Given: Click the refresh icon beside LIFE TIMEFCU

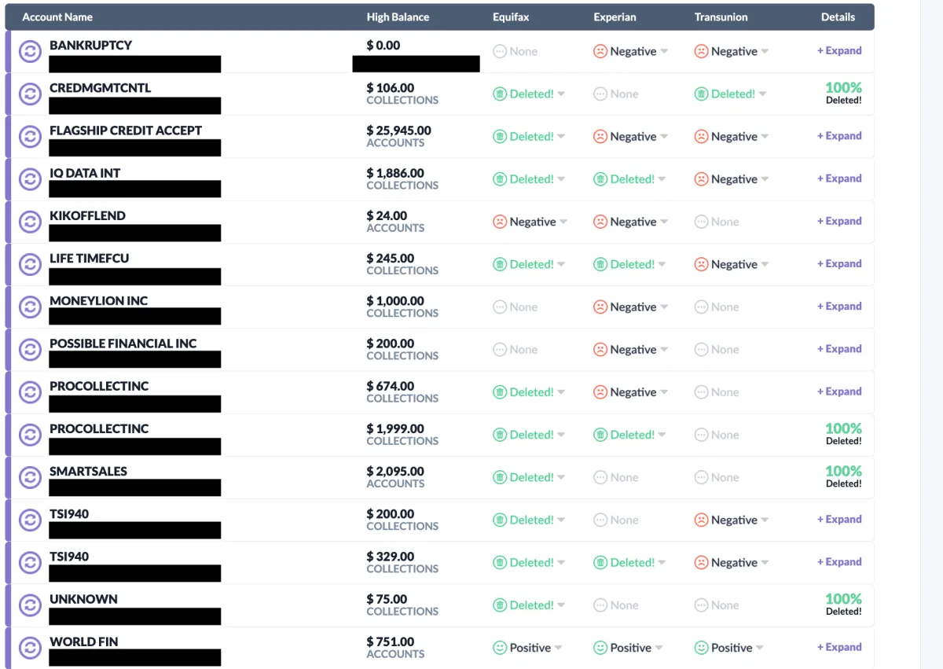Looking at the screenshot, I should [x=30, y=264].
